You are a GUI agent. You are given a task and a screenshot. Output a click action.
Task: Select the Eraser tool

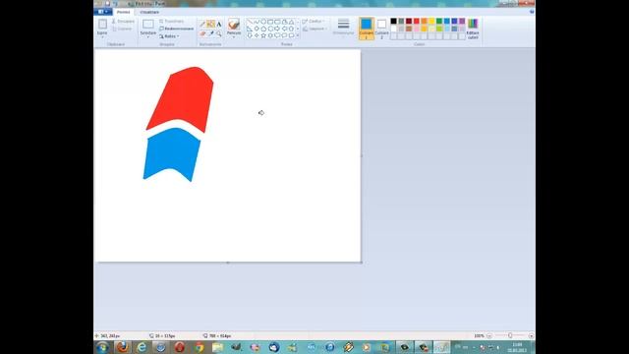pyautogui.click(x=202, y=33)
